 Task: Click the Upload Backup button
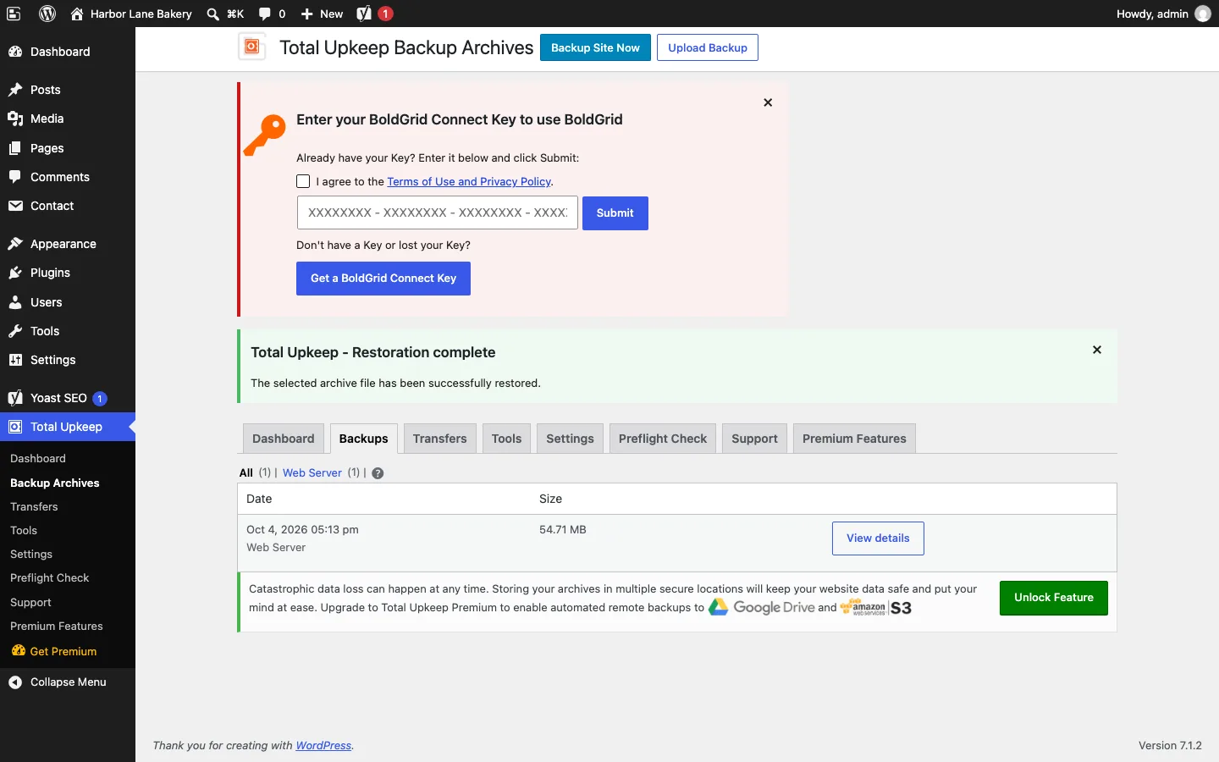point(708,47)
